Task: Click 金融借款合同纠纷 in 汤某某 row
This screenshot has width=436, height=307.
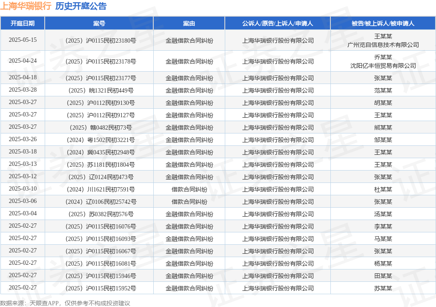Action: click(189, 214)
